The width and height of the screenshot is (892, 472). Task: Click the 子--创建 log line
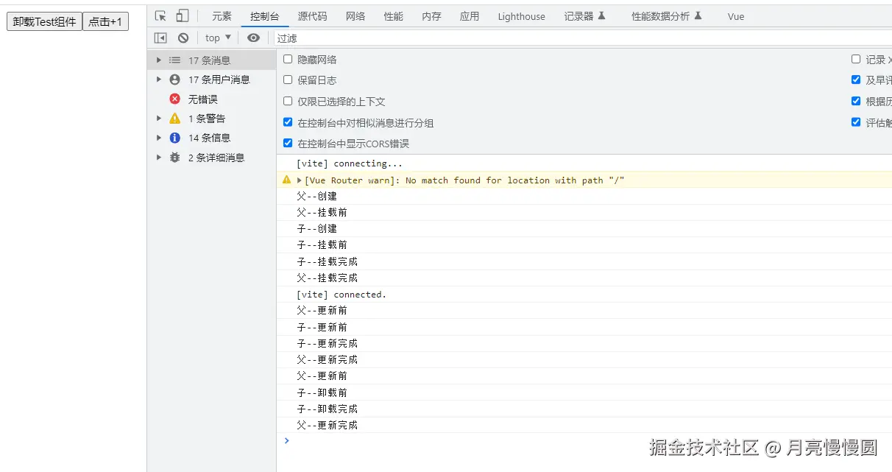(x=584, y=228)
